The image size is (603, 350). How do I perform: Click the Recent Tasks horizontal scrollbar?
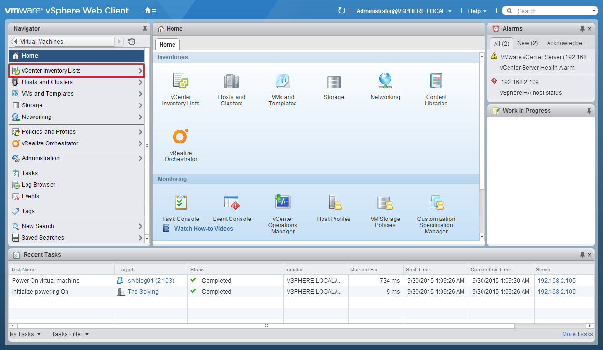(266, 326)
